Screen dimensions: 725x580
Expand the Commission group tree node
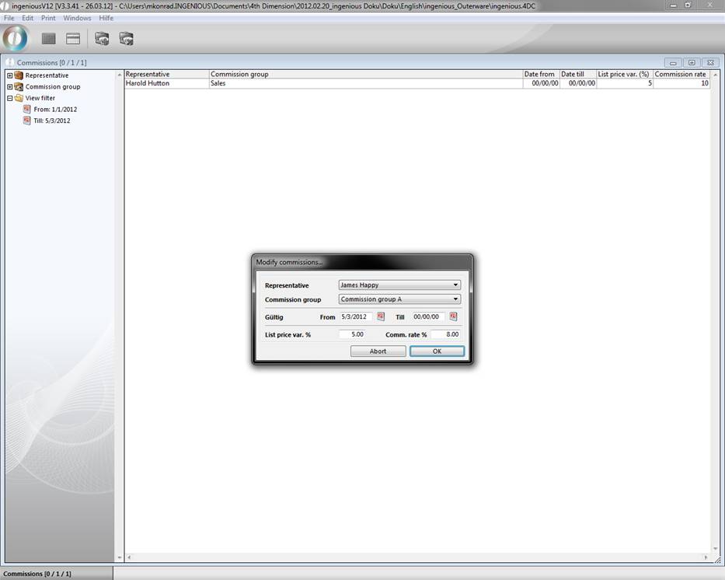pos(9,87)
